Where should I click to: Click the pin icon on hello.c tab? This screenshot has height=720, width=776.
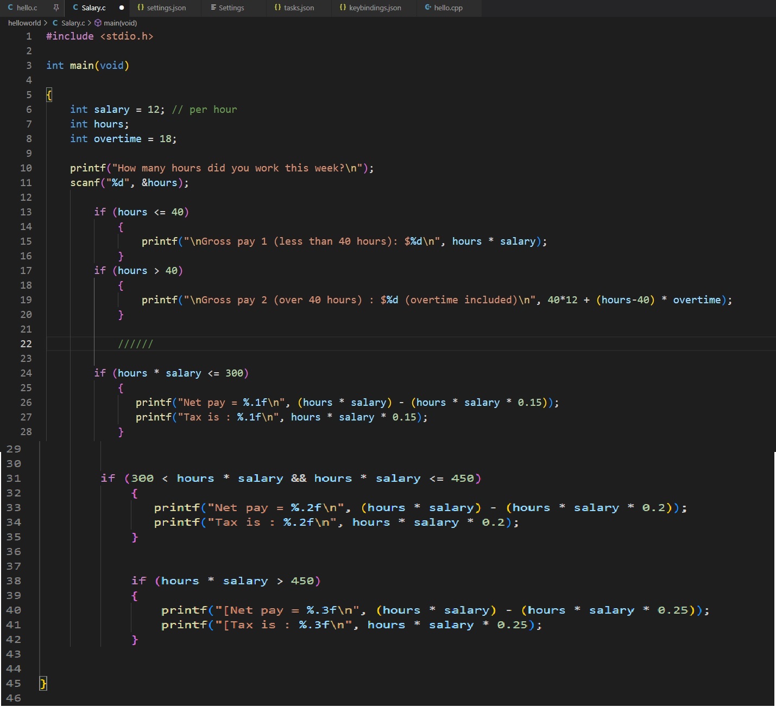(x=55, y=8)
